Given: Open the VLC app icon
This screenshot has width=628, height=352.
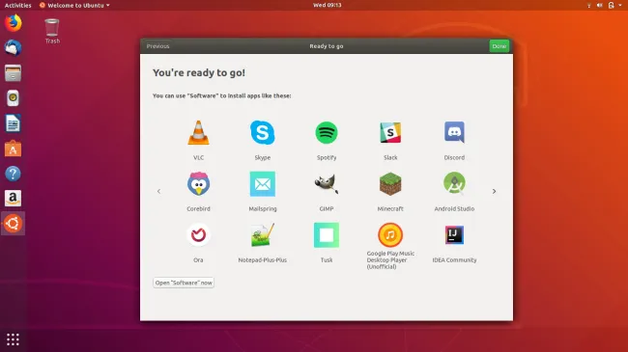Looking at the screenshot, I should (198, 132).
